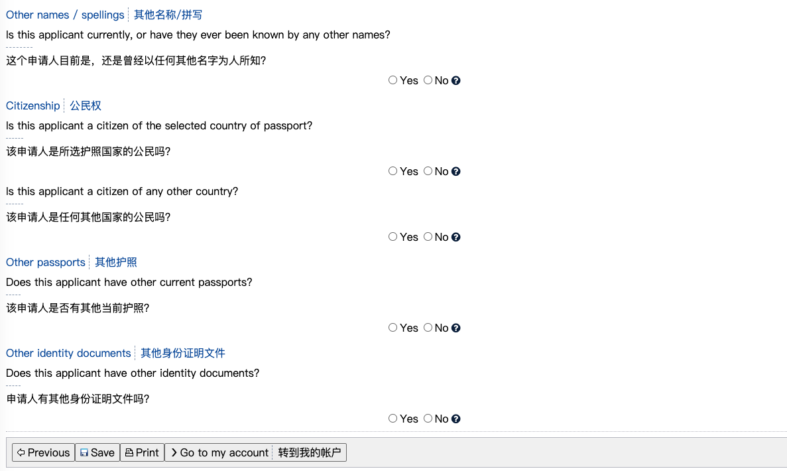The width and height of the screenshot is (787, 471).
Task: Print the current form page
Action: [x=142, y=452]
